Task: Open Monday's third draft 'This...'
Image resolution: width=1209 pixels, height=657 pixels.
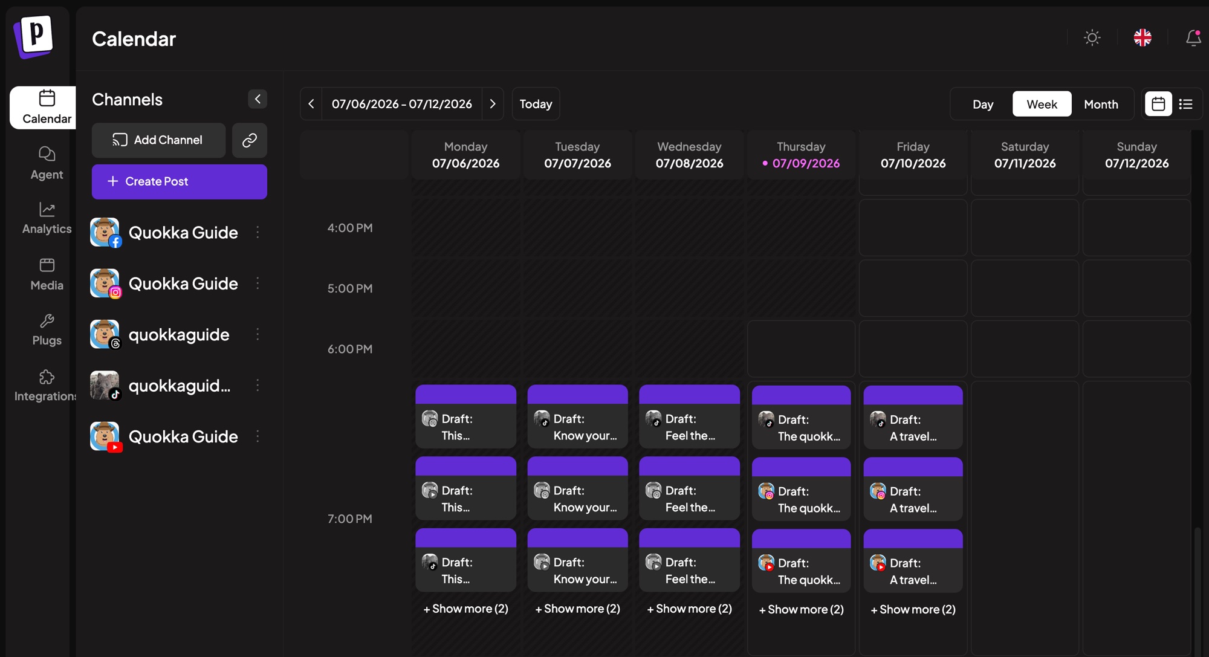Action: point(465,560)
